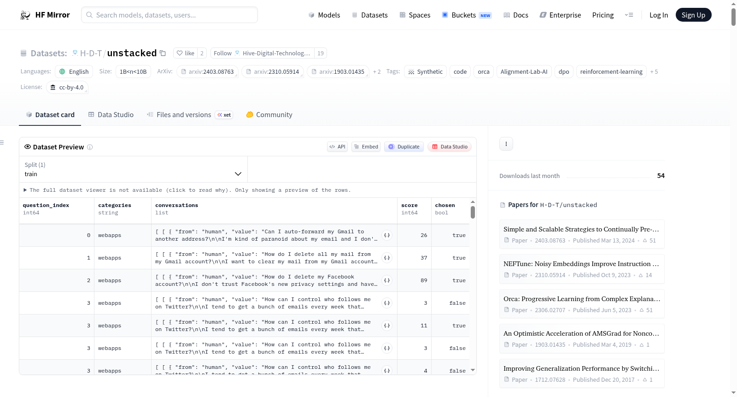Image resolution: width=737 pixels, height=397 pixels.
Task: Click the orca tag
Action: point(484,71)
